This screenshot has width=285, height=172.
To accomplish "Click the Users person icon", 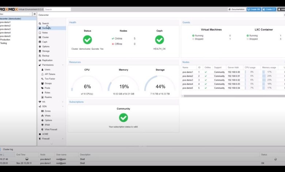I will click(x=42, y=70).
